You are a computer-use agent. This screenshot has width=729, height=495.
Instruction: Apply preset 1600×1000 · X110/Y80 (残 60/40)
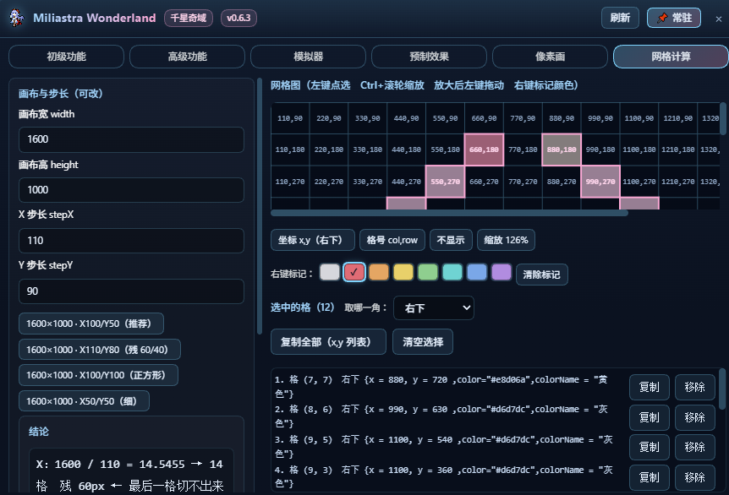[x=100, y=350]
